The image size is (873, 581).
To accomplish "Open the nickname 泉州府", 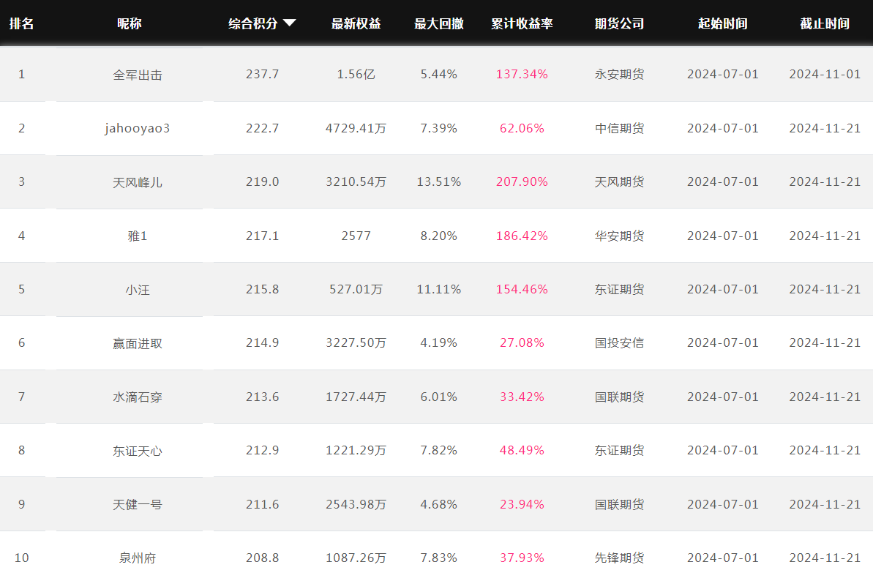I will tap(138, 558).
